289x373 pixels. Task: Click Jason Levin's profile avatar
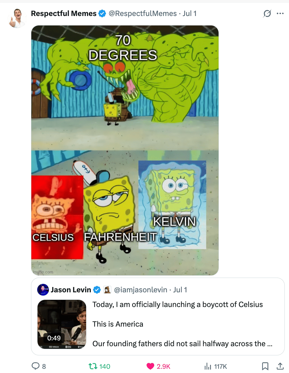pyautogui.click(x=43, y=290)
